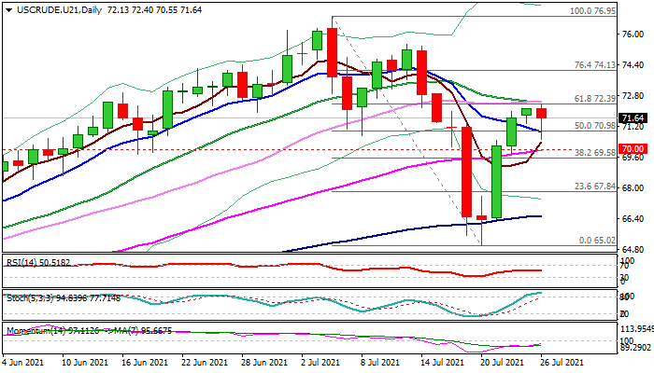Viewport: 654px width, 373px height.
Task: Click the dark blue moving average line
Action: pos(417,228)
